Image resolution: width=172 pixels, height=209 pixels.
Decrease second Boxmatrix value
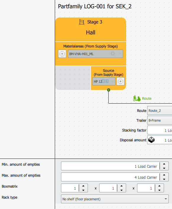click(x=121, y=190)
